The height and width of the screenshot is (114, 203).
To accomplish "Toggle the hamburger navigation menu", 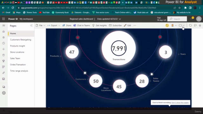I will [x=3, y=25].
